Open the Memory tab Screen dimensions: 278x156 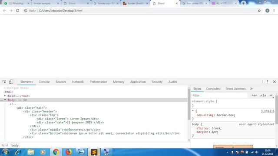tap(119, 82)
